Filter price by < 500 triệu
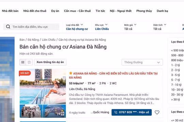This screenshot has height=122, width=184. 178,50
